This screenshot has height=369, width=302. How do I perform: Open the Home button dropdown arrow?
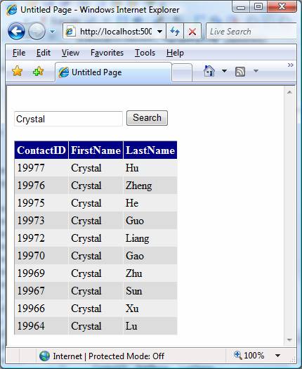(x=224, y=70)
